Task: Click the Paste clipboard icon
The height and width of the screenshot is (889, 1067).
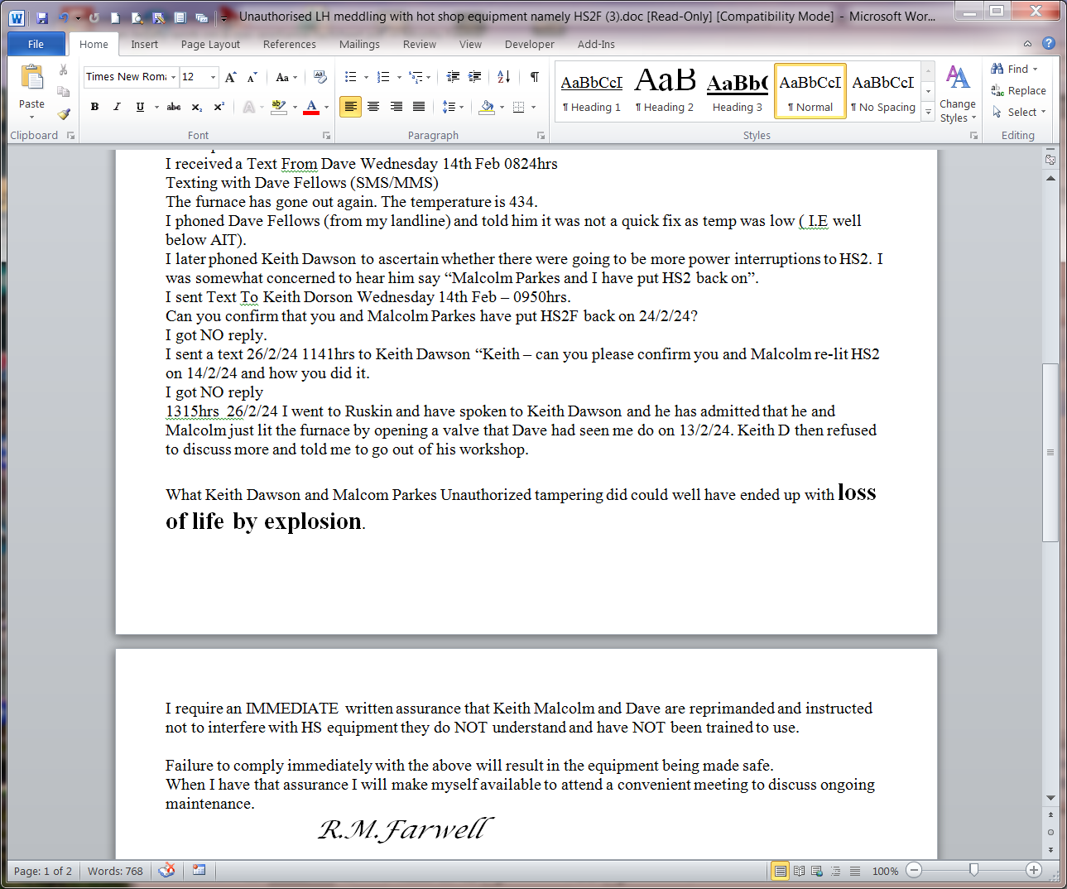Action: [x=31, y=78]
